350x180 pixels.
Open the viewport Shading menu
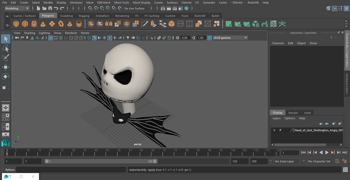[29, 33]
